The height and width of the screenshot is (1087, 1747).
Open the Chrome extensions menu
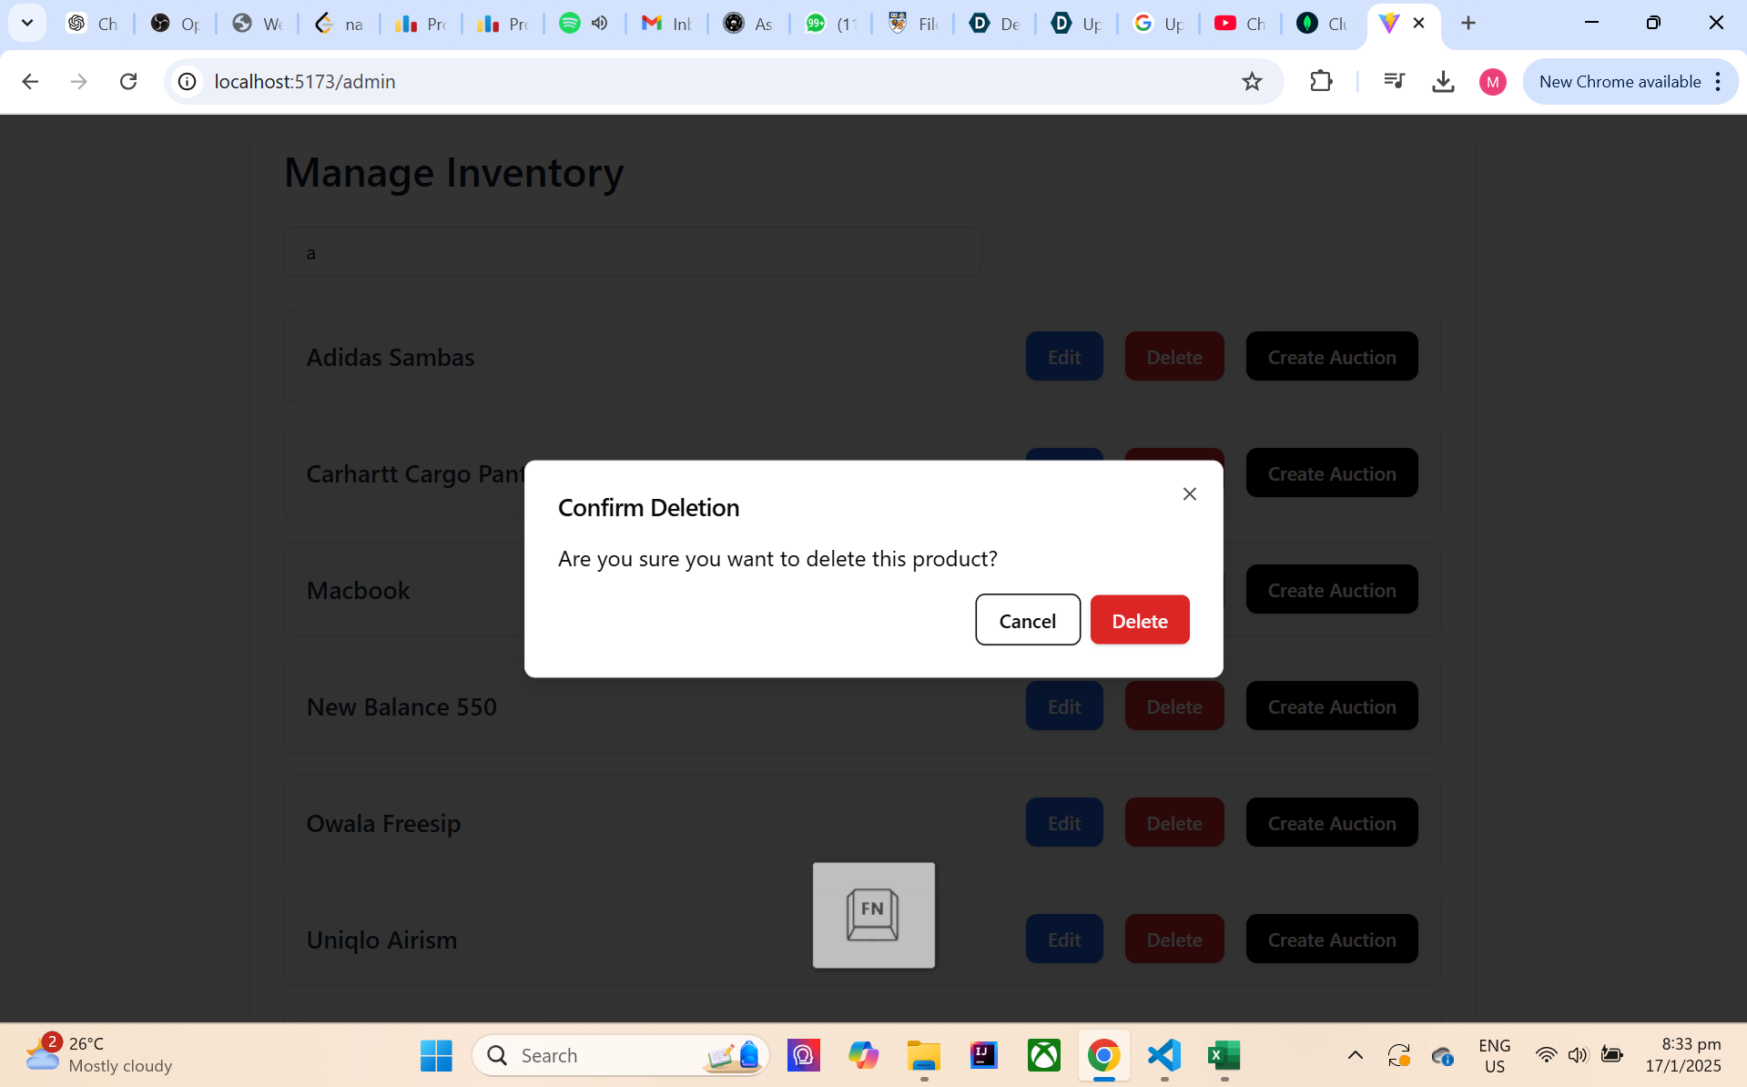(1321, 82)
